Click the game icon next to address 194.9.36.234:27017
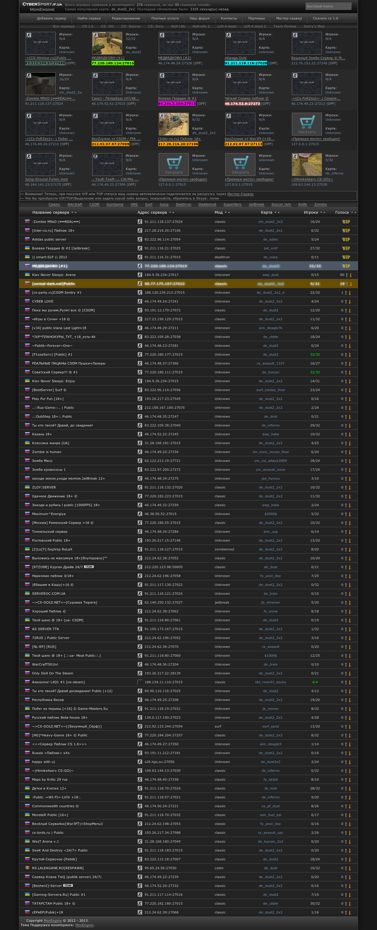Screen dimensions: 377x930 (140, 275)
